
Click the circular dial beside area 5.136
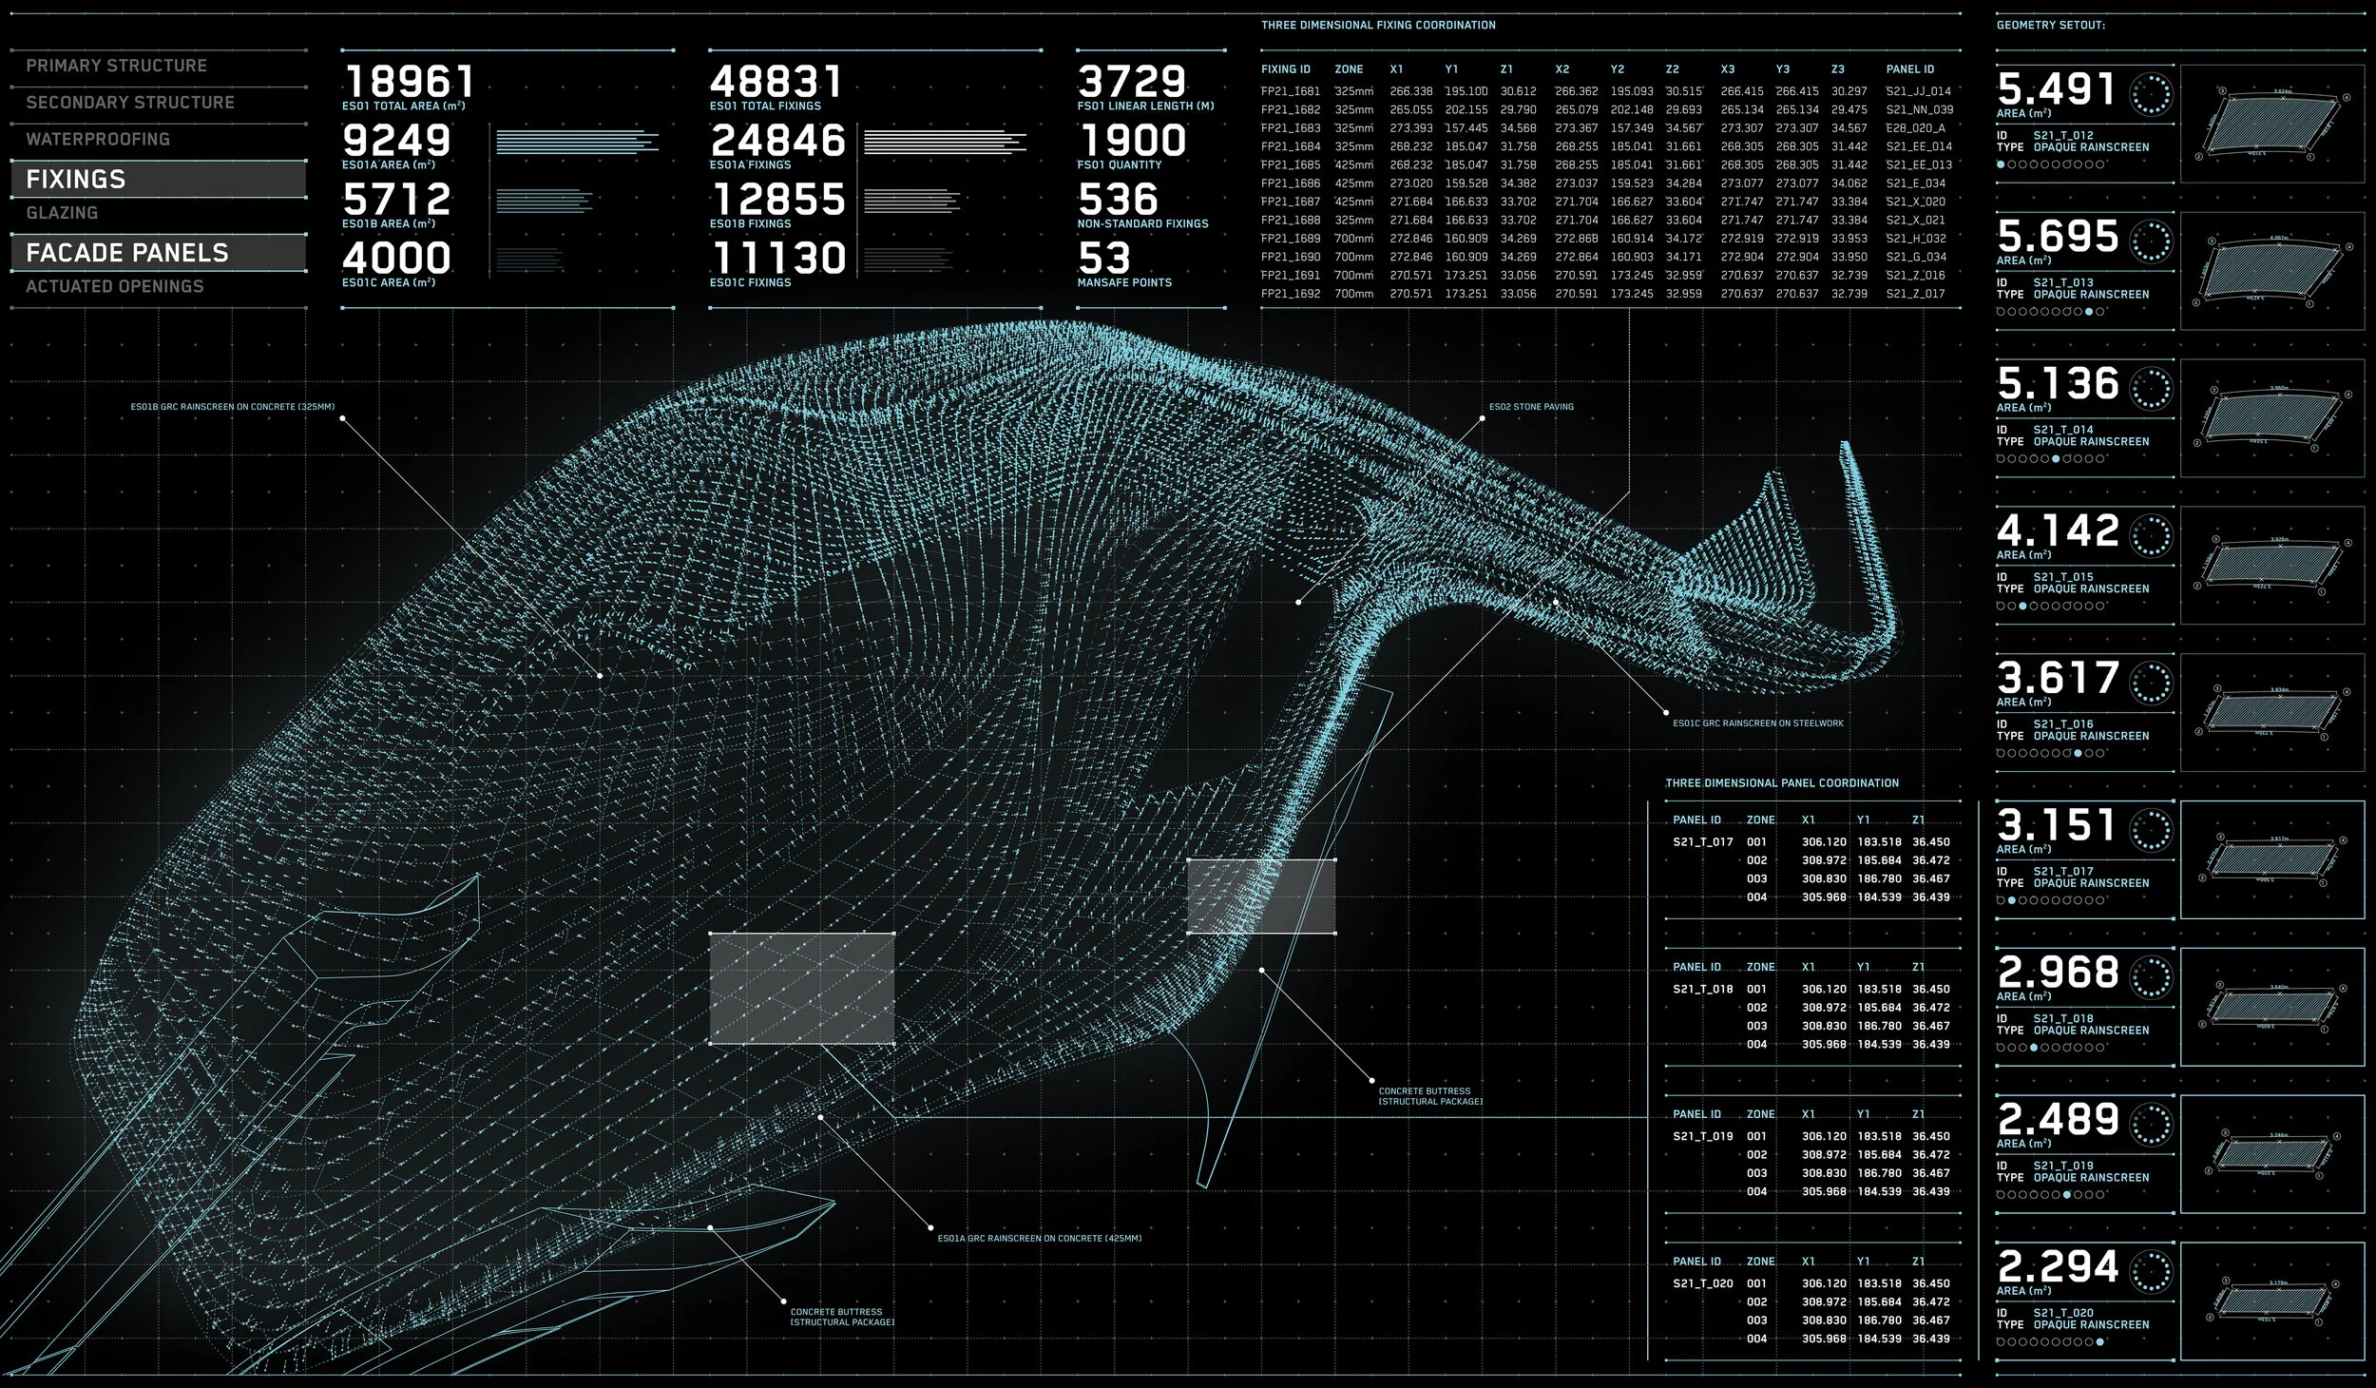point(2151,389)
